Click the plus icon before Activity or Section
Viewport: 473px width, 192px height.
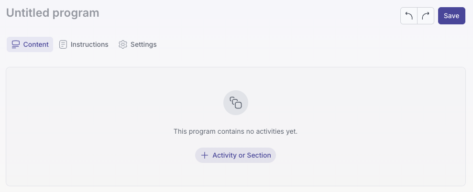[x=205, y=155]
